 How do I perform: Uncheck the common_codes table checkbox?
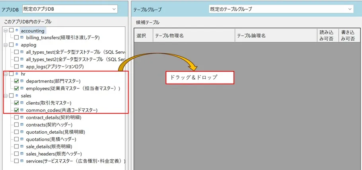coord(16,110)
